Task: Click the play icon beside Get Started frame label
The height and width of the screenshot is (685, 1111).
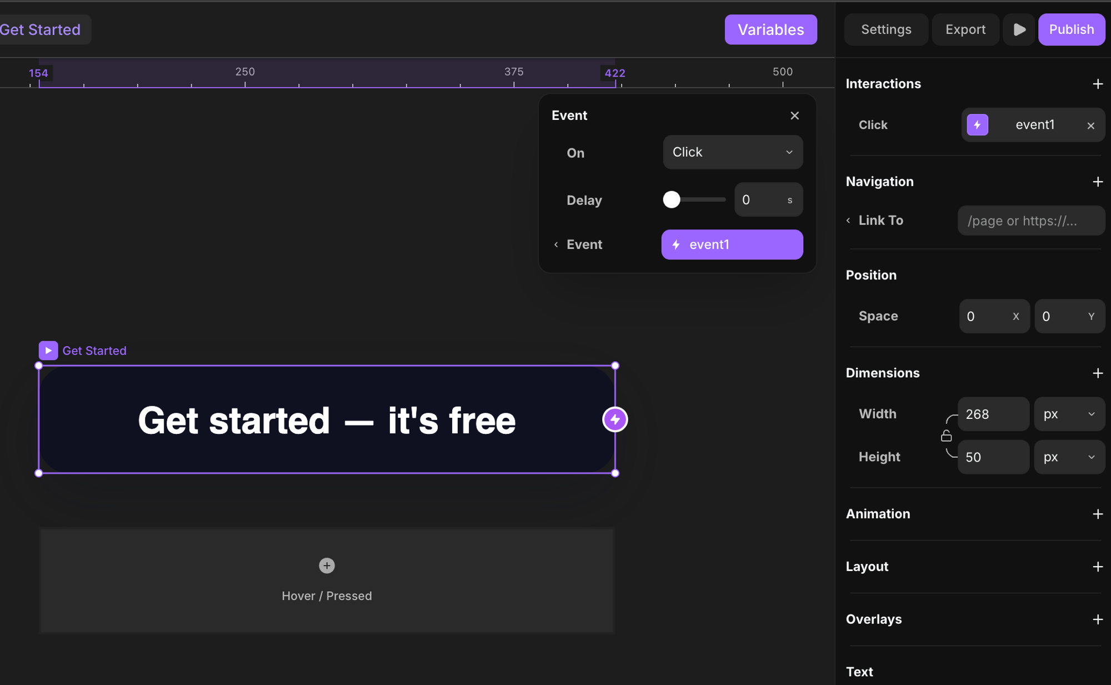Action: (x=48, y=351)
